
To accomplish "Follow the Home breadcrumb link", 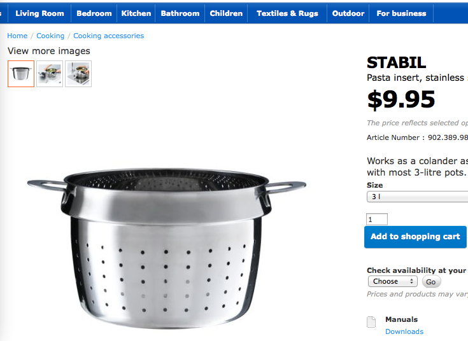I will tap(17, 36).
